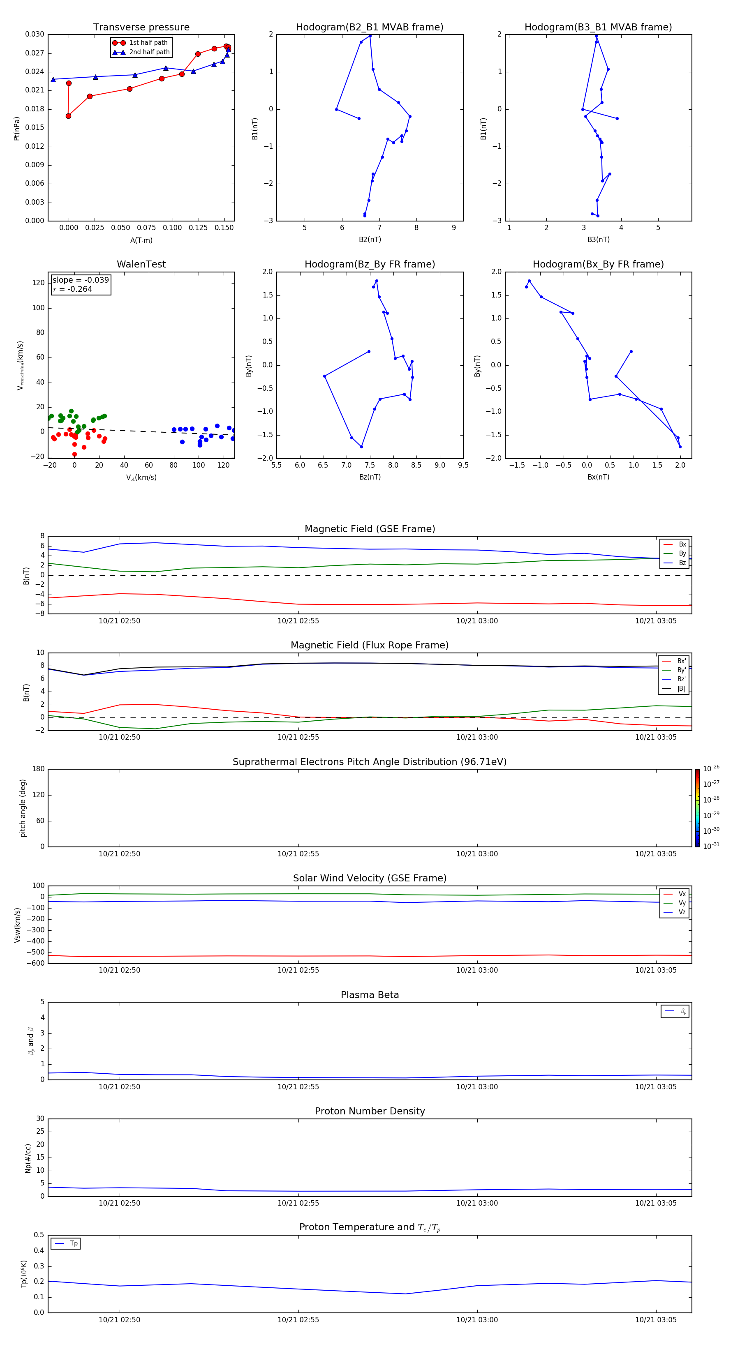Click the 'Magnetic Field (GSE Frame)' title
Screen dimensions: 740x1356
tap(370, 529)
